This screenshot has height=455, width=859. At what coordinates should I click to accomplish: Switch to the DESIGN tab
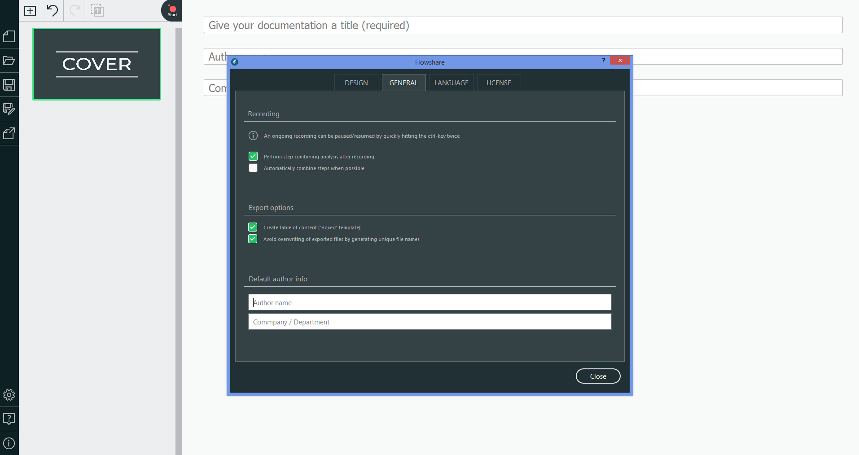click(356, 83)
